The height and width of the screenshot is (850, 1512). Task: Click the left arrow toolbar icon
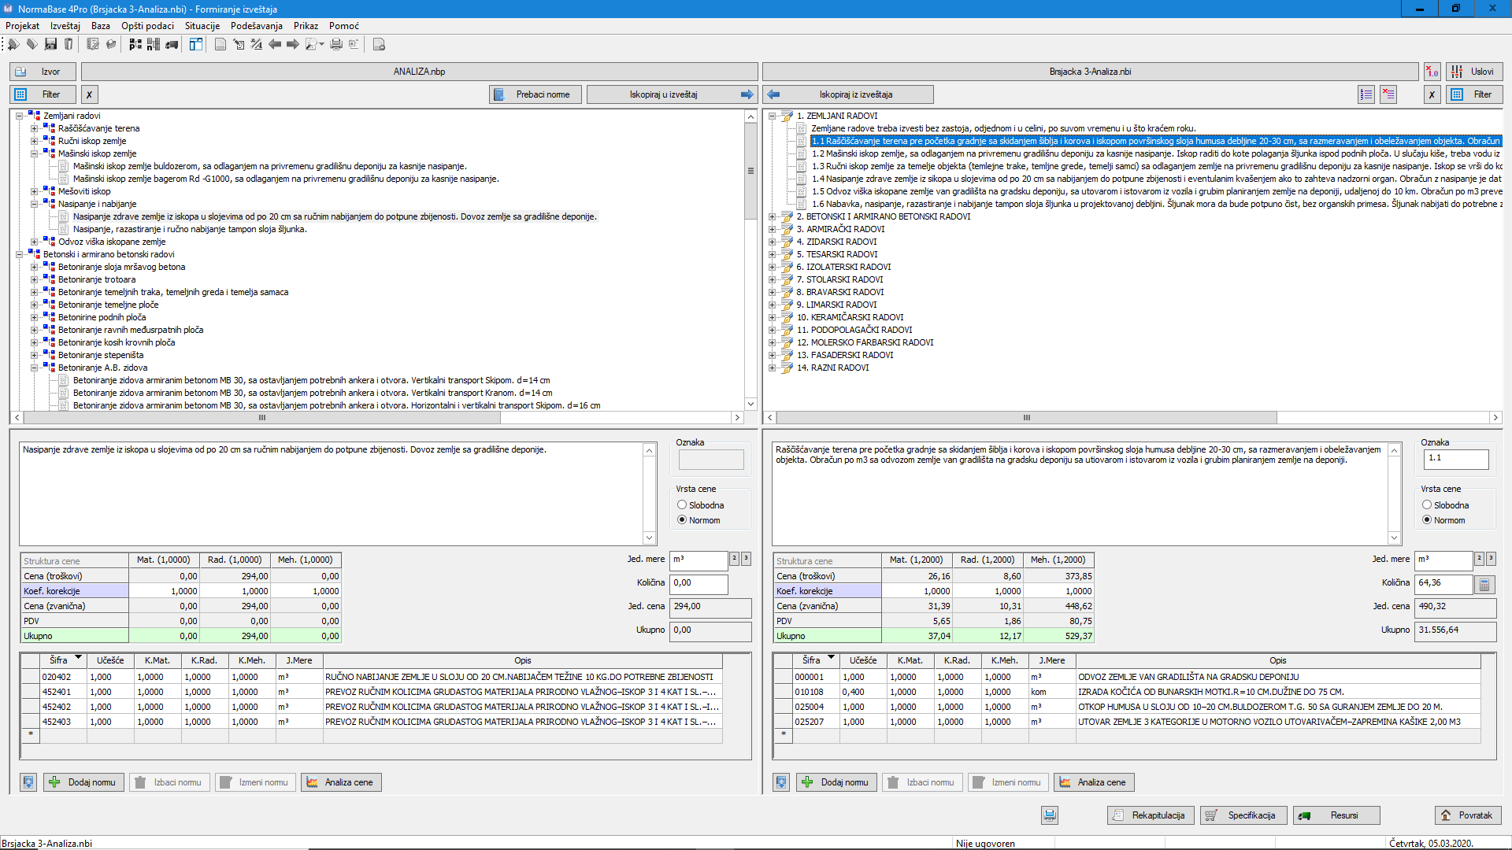tap(274, 45)
